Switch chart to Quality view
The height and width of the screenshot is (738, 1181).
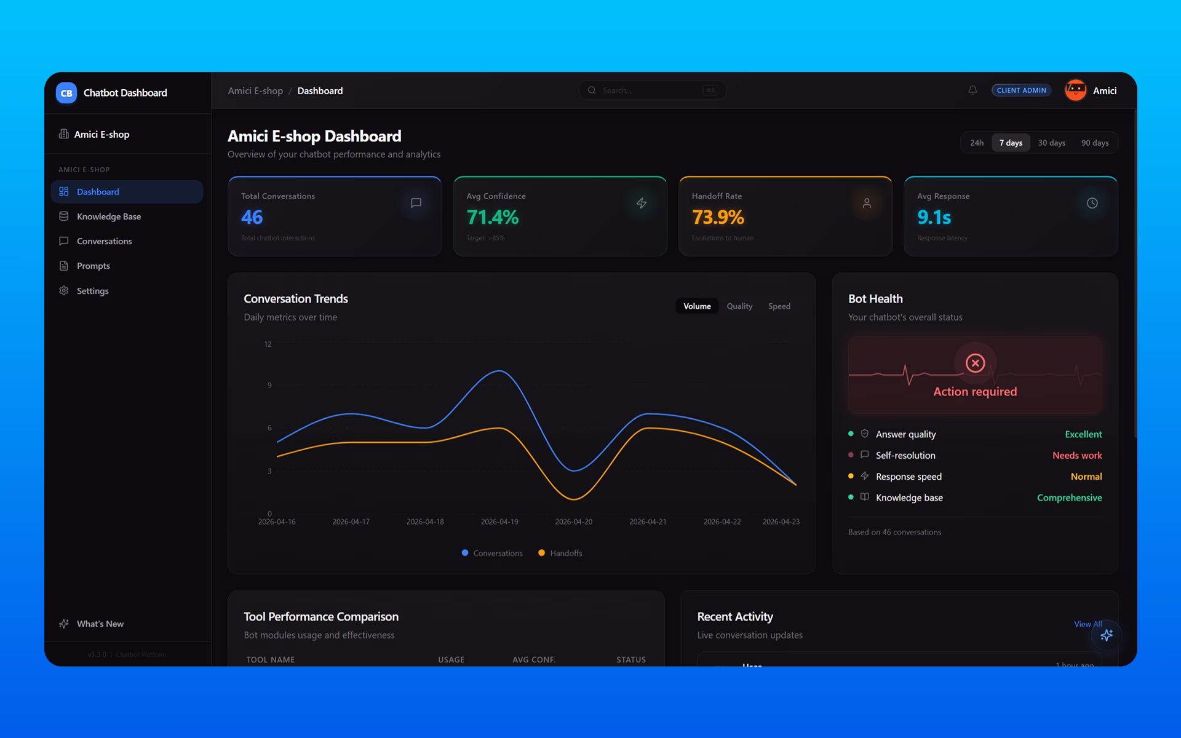(739, 306)
